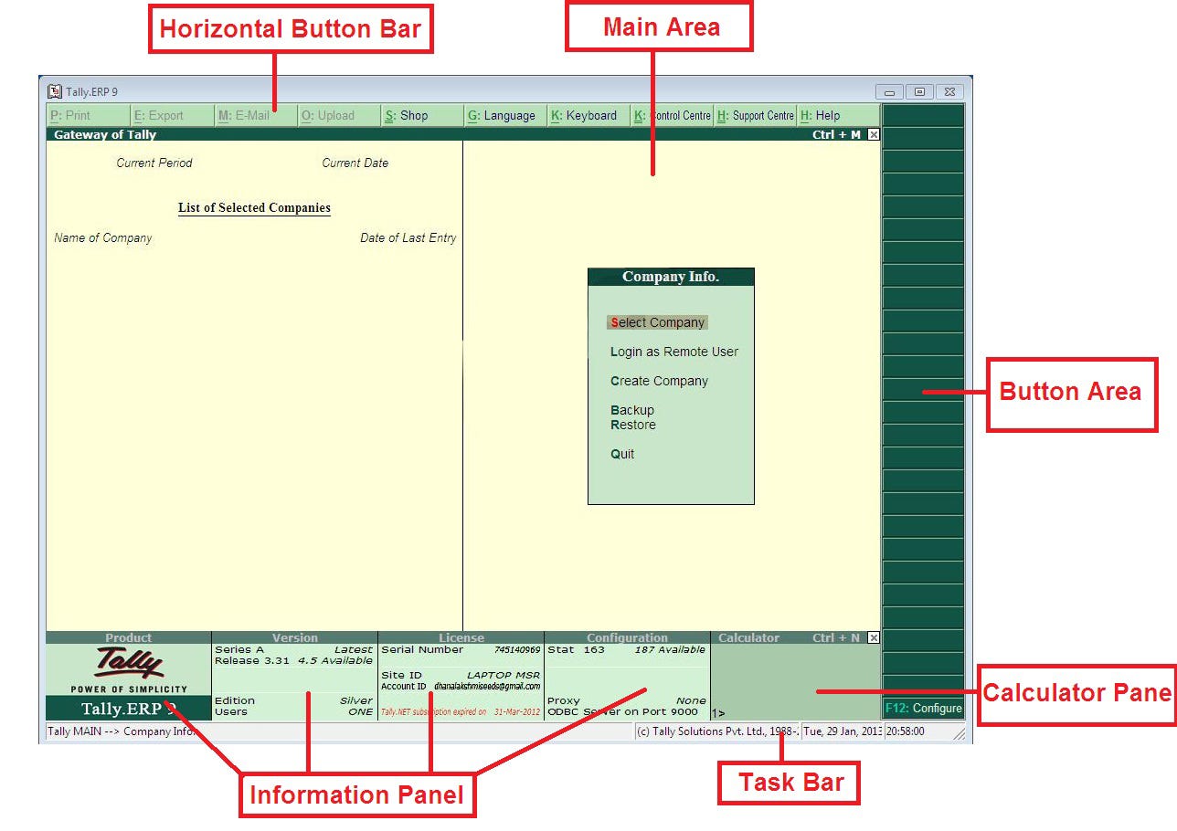The image size is (1177, 831).
Task: Click the Serial Number value 745140969
Action: pos(517,650)
